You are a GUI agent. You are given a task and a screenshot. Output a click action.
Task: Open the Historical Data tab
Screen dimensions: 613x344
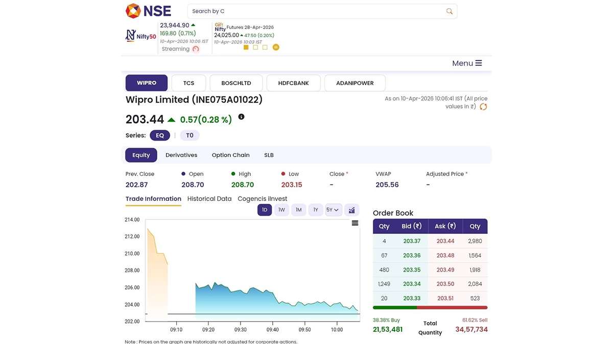[x=209, y=199]
